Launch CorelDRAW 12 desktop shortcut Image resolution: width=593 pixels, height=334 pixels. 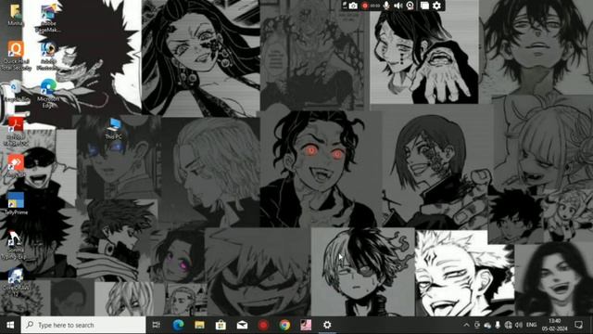point(16,283)
